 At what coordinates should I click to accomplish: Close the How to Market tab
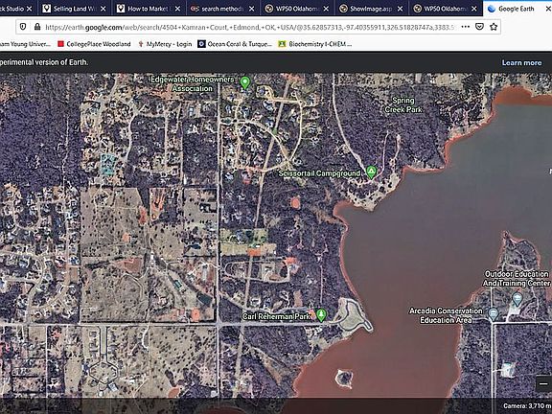(178, 9)
